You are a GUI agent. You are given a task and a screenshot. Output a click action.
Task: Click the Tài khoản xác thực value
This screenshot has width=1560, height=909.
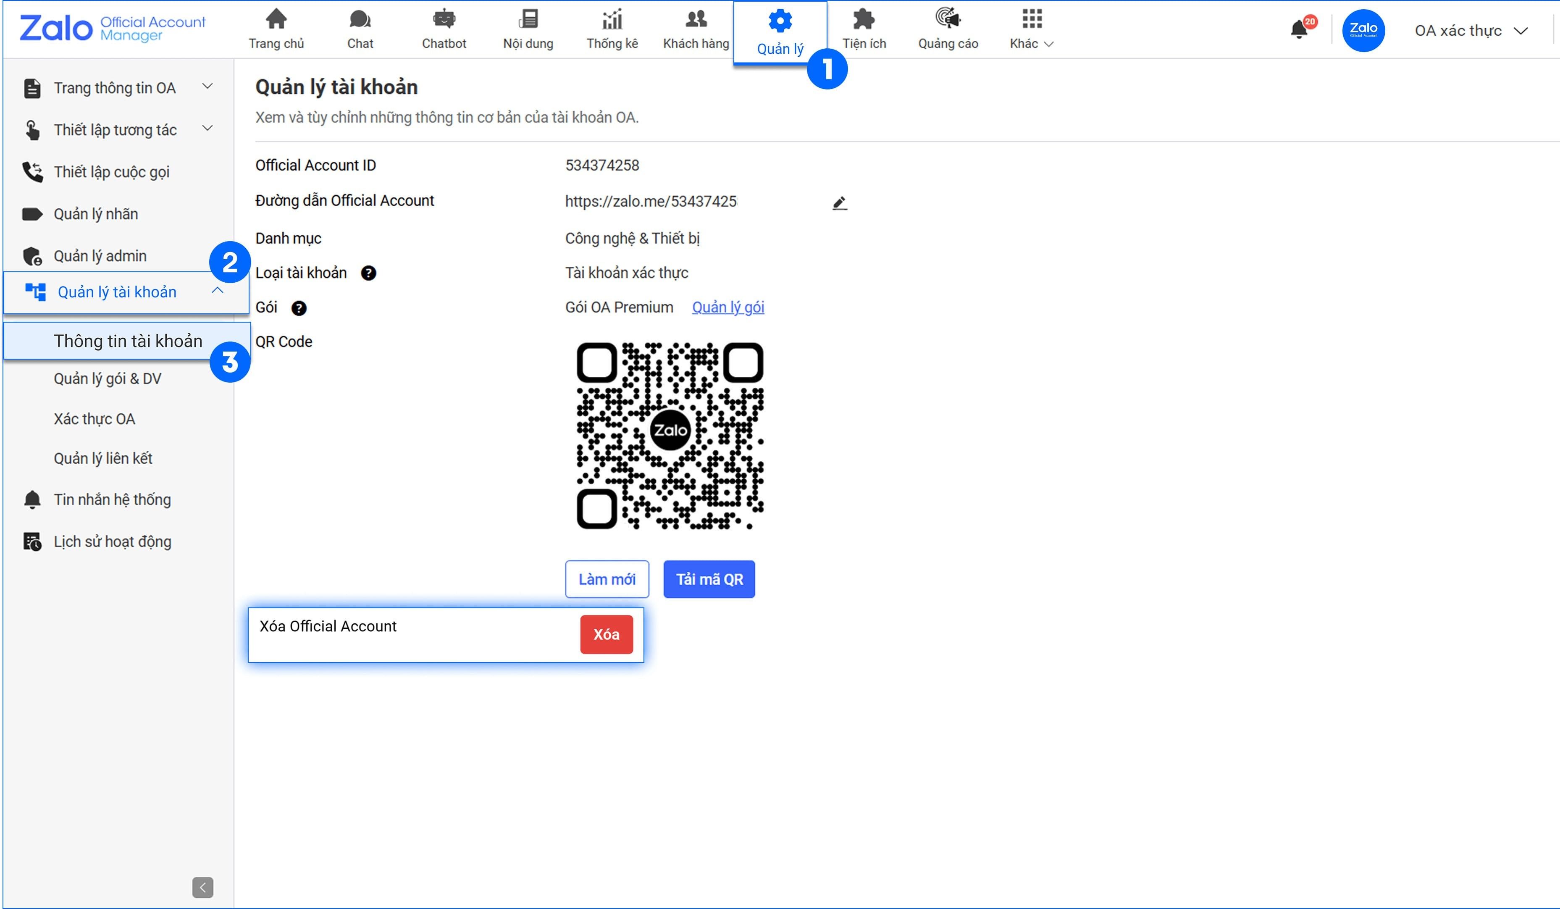tap(626, 273)
